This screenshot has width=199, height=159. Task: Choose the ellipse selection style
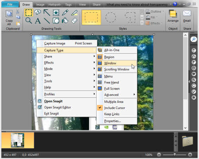(x=111, y=17)
